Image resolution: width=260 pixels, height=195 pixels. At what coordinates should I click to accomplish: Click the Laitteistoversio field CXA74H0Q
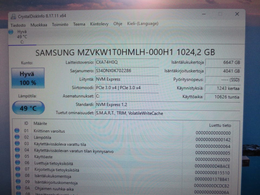coord(127,63)
